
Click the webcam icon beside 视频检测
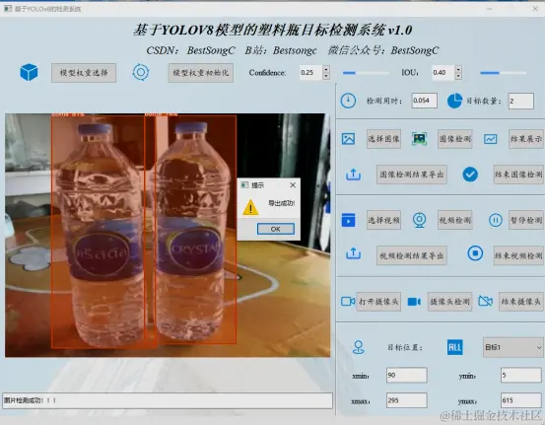pos(419,220)
